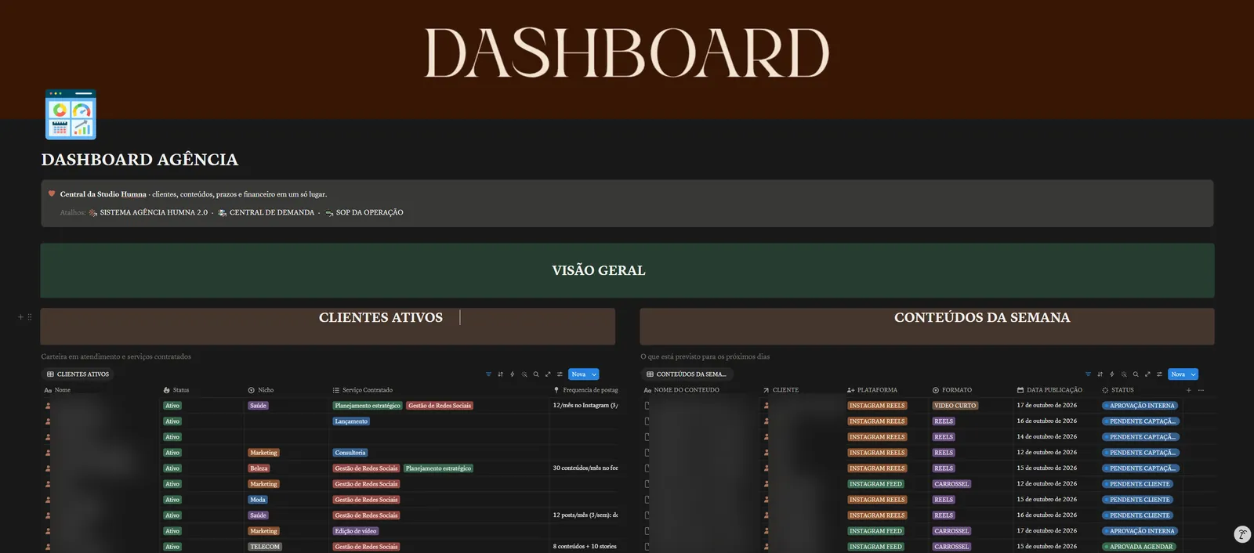Click the CONTEÚDOS DA SEMANA section heading
Viewport: 1254px width, 553px height.
pyautogui.click(x=982, y=317)
